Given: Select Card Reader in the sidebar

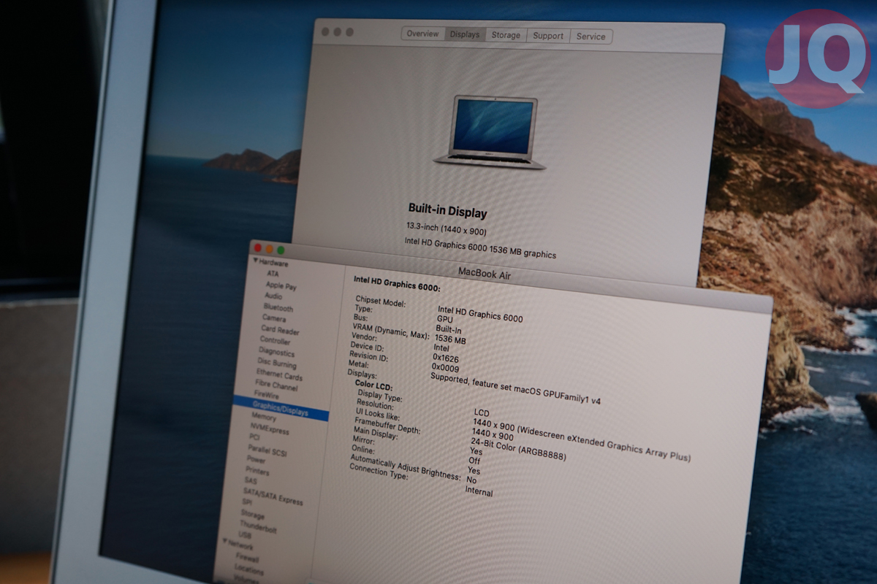Looking at the screenshot, I should tap(281, 330).
